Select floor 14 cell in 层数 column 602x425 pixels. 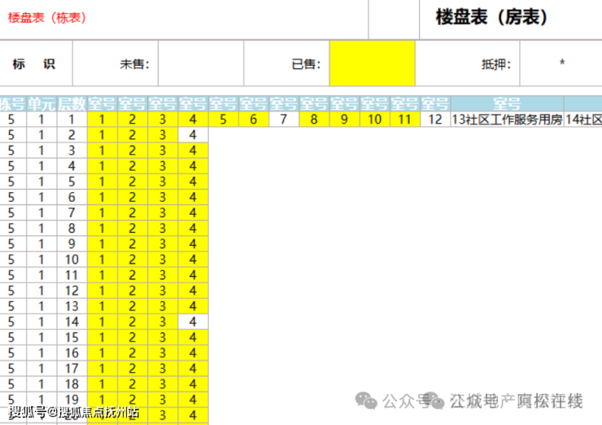[72, 322]
